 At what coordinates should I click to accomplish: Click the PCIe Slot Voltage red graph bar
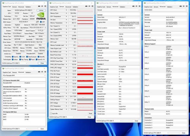85,74
